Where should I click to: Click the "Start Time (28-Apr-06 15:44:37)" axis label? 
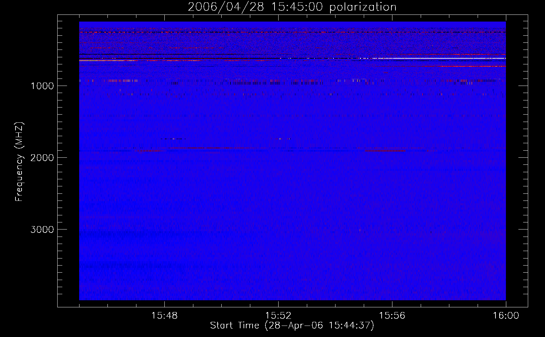[292, 326]
